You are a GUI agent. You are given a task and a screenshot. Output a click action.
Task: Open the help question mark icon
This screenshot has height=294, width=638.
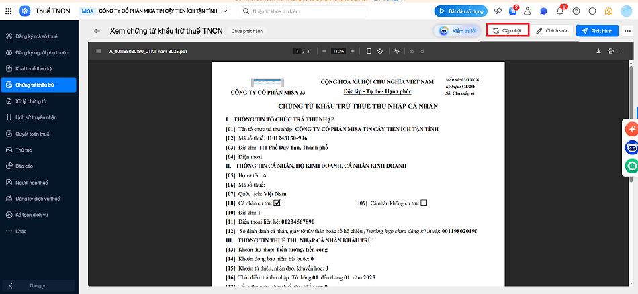pos(576,11)
